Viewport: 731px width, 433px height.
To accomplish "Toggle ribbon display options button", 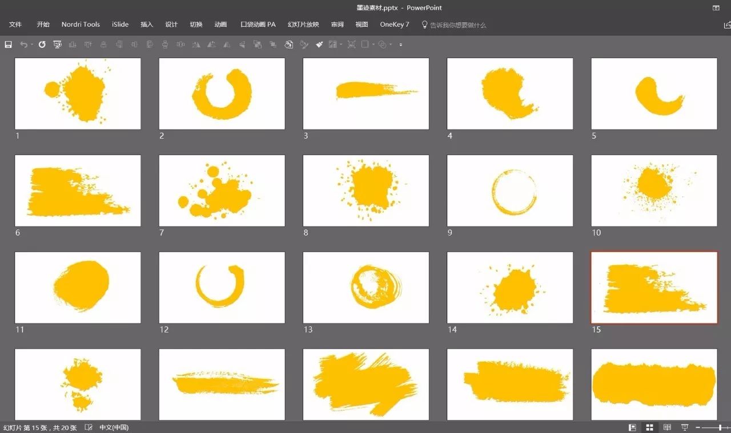I will coord(716,8).
